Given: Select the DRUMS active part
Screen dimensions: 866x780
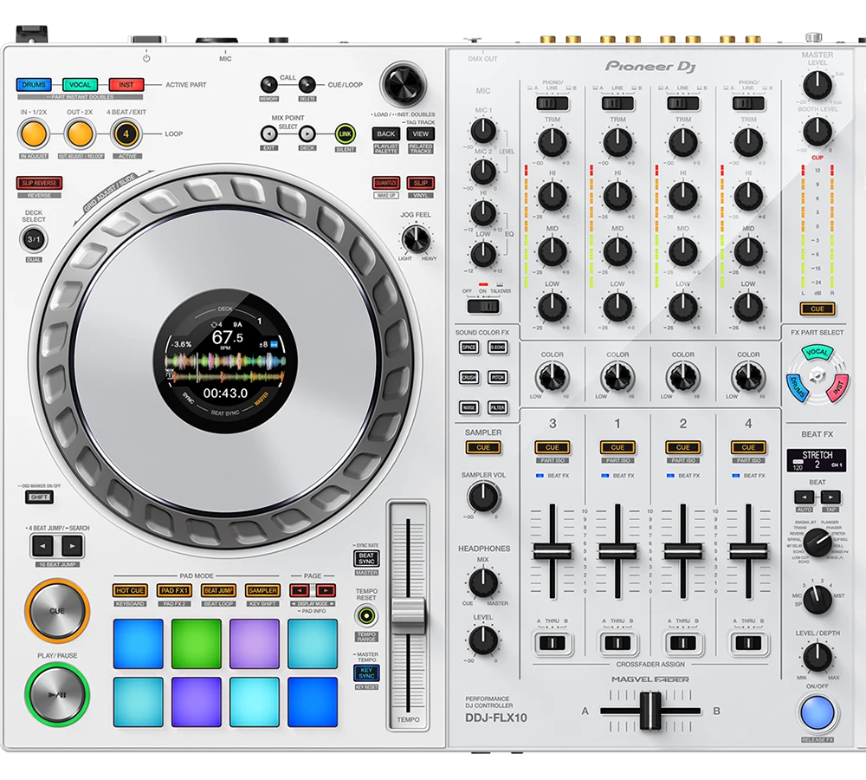Looking at the screenshot, I should click(34, 85).
